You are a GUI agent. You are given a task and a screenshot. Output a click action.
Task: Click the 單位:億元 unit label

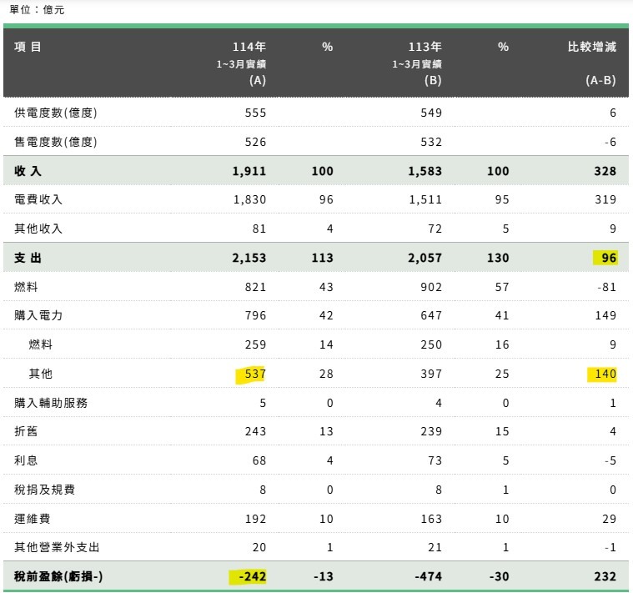coord(37,10)
